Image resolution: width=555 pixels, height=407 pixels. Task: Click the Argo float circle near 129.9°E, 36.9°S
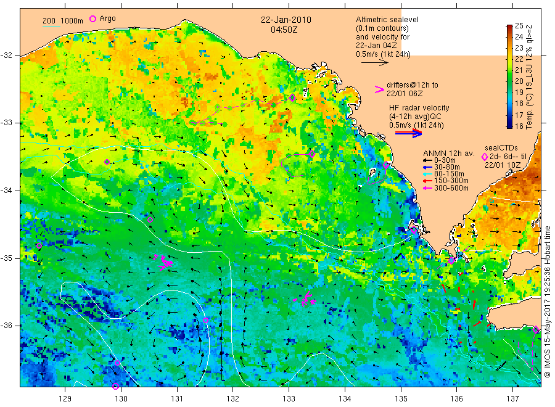click(115, 386)
